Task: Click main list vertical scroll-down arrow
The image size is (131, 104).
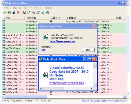Action: [x=128, y=94]
